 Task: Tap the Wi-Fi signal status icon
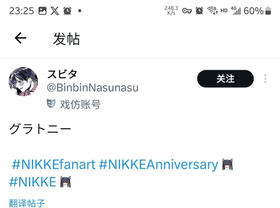tap(212, 11)
